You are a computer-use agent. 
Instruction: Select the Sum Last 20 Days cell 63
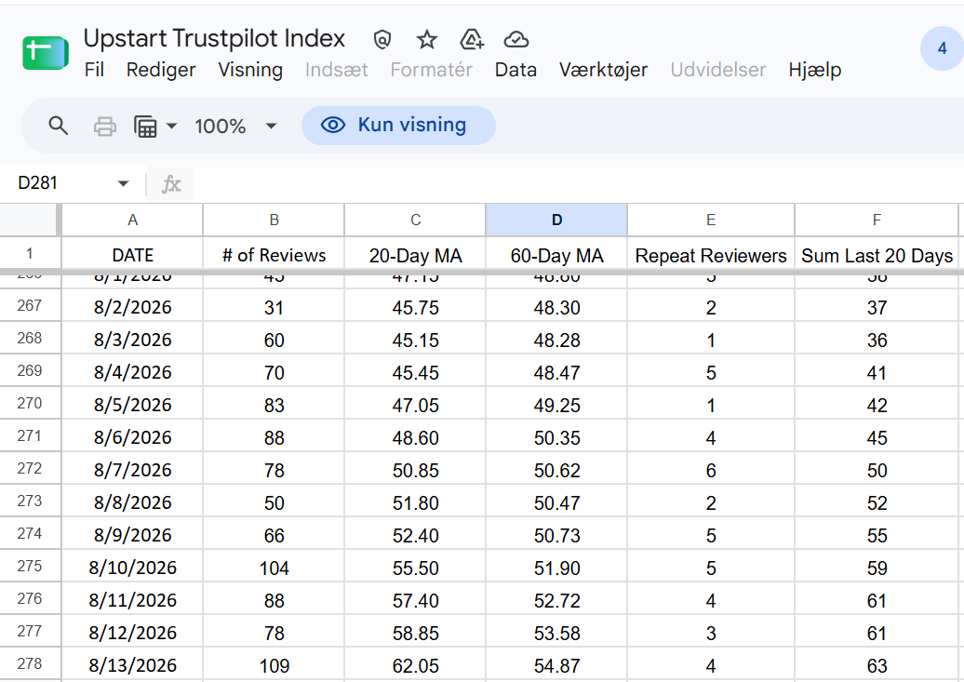click(x=877, y=665)
